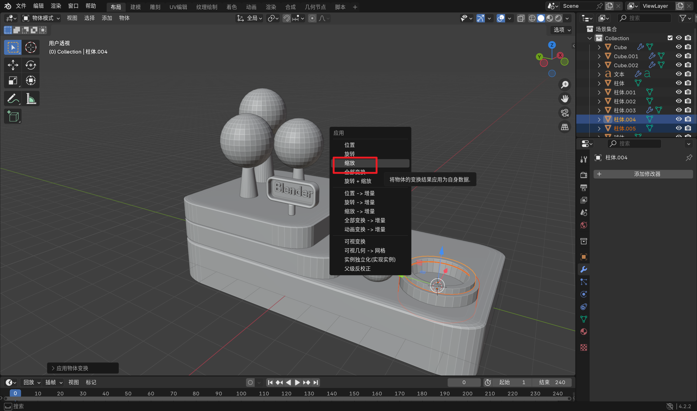Uncheck the Collection exclude checkbox
The height and width of the screenshot is (411, 697).
(x=670, y=38)
